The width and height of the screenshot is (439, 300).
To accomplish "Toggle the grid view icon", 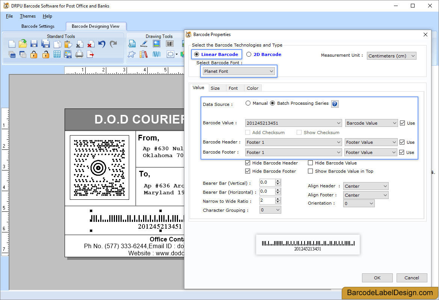I will (57, 54).
